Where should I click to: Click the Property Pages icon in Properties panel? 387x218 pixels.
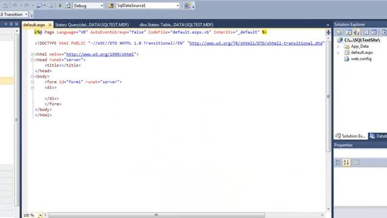pyautogui.click(x=356, y=162)
